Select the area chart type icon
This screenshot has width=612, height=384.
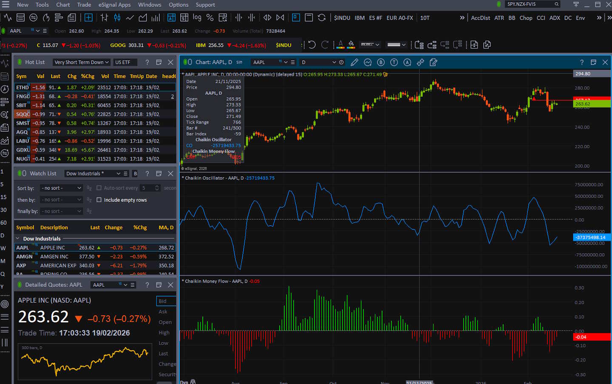tap(143, 18)
